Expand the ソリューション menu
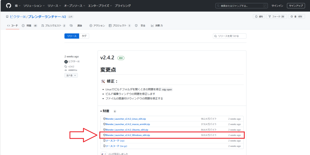Viewport: 310px width, 155px height. (x=34, y=6)
